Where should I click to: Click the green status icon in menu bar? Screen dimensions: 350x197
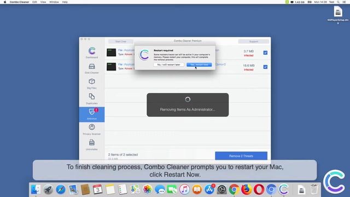pos(287,2)
